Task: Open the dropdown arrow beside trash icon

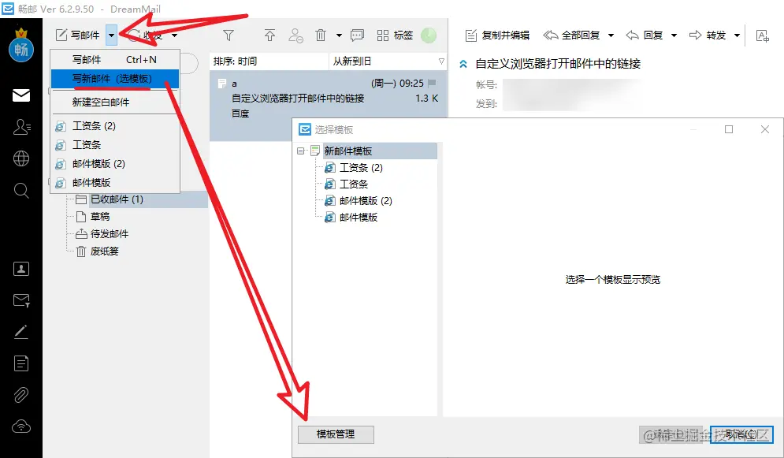Action: [339, 35]
